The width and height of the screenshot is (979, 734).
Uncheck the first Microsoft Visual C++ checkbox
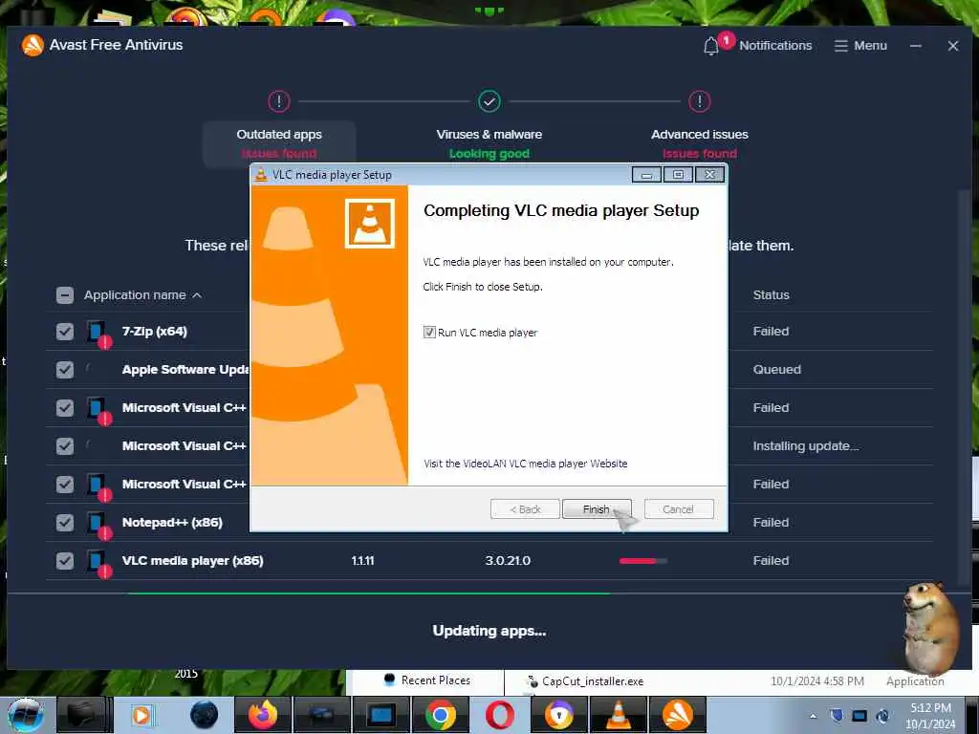coord(65,407)
